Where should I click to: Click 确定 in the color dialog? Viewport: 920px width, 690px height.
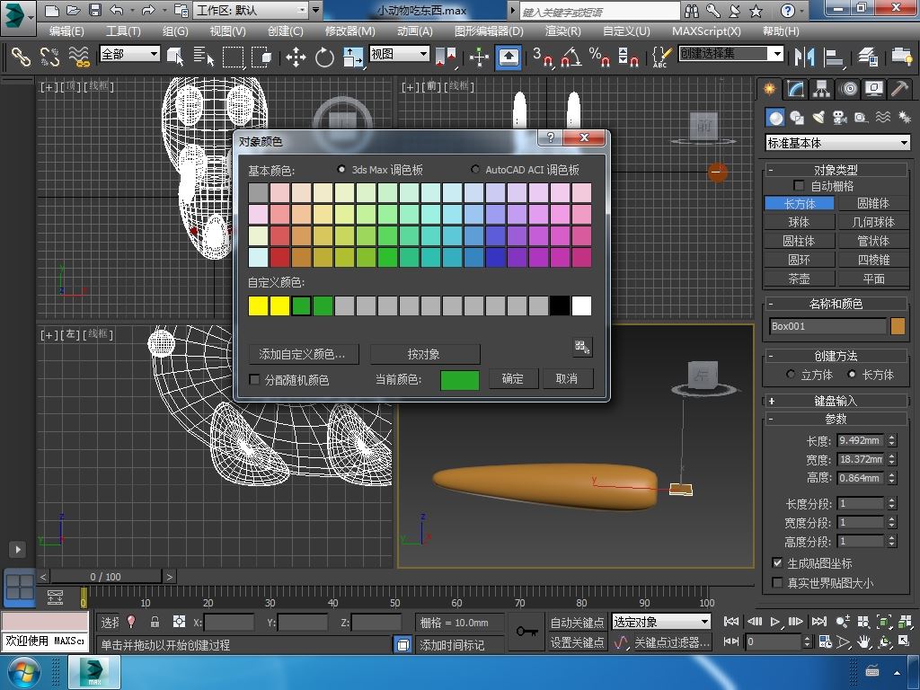coord(512,378)
